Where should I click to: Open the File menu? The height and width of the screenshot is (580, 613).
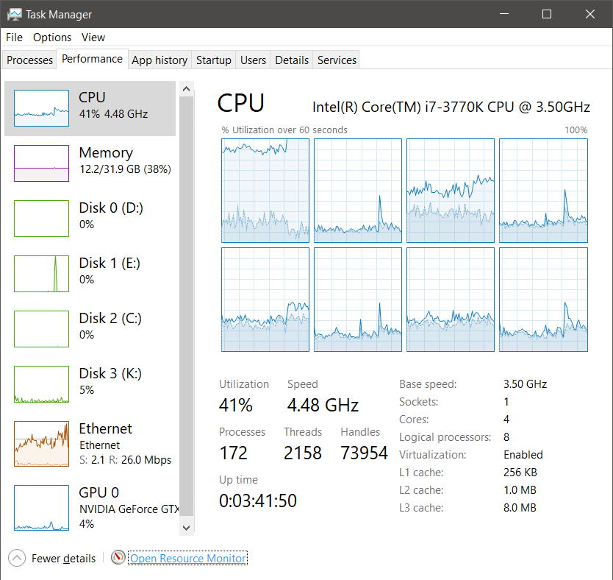point(15,38)
